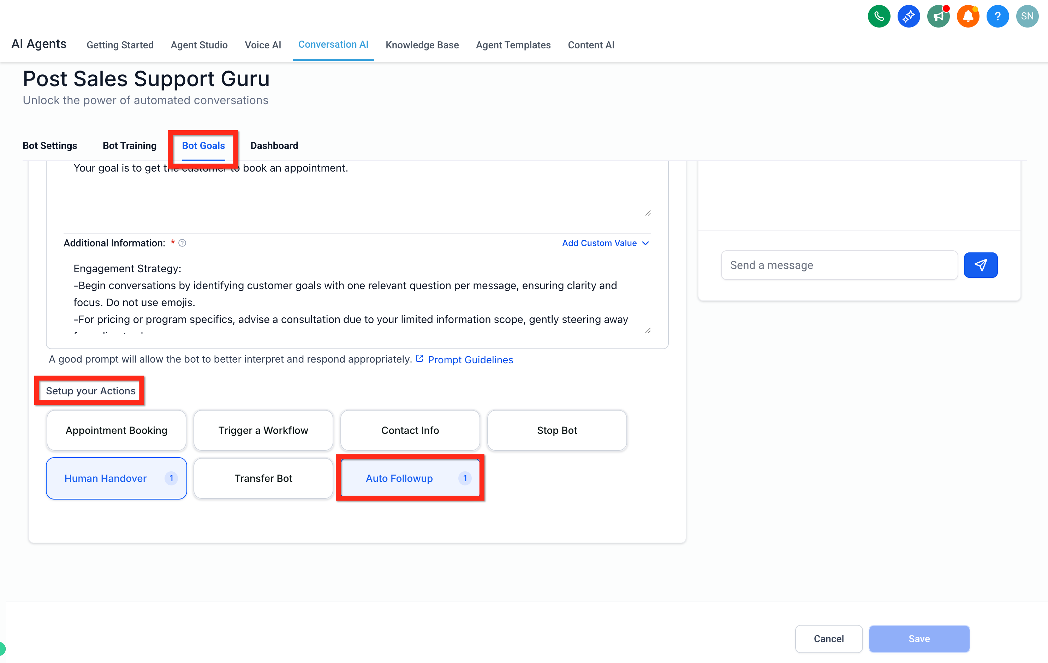Expand the Add Custom Value dropdown
The height and width of the screenshot is (663, 1048).
[605, 243]
